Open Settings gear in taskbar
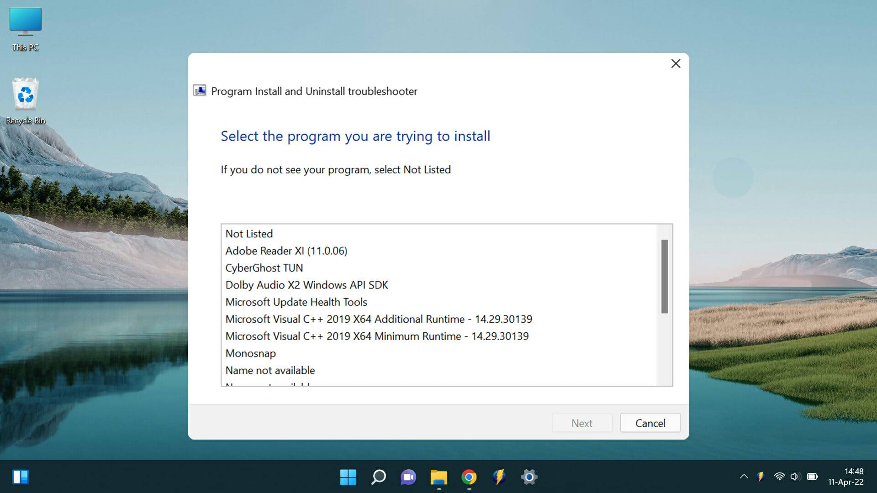The height and width of the screenshot is (493, 877). tap(529, 477)
